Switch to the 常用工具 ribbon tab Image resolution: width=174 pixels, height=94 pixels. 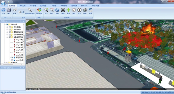[22, 6]
